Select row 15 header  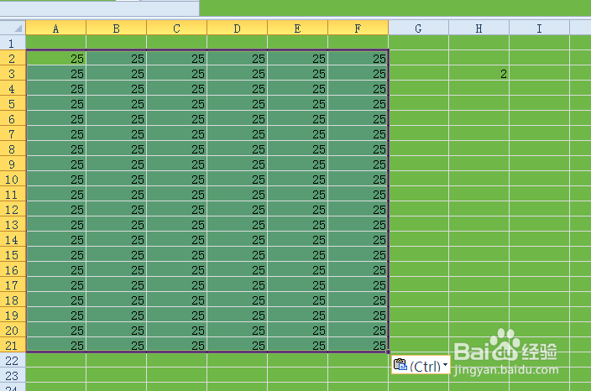[13, 254]
